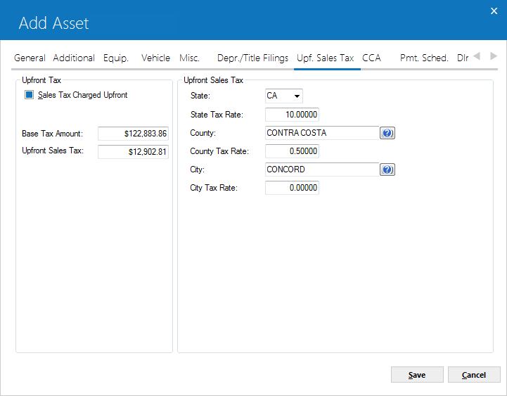
Task: Open the Dlr tab
Action: tap(463, 58)
